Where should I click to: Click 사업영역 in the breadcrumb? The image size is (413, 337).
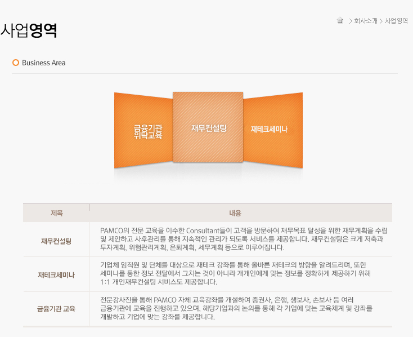coord(397,21)
